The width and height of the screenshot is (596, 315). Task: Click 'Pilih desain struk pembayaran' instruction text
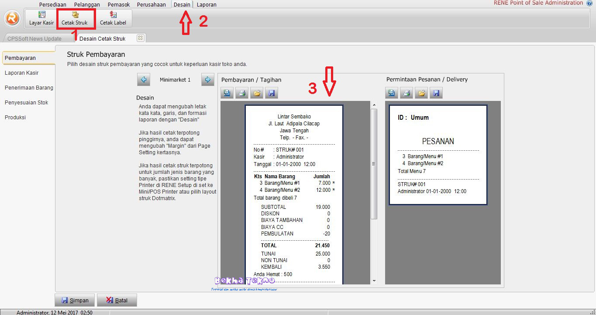tap(157, 64)
